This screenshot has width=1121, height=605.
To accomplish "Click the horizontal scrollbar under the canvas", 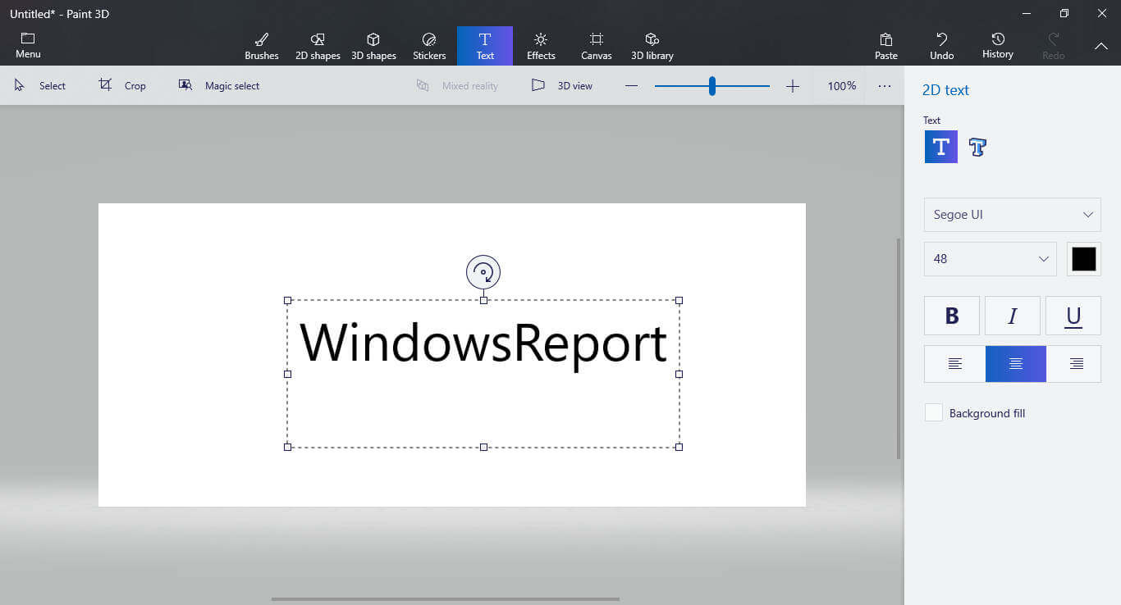I will coord(446,599).
